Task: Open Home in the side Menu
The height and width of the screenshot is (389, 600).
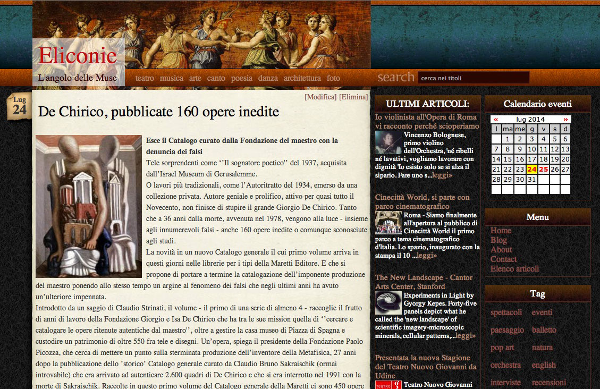Action: point(501,231)
